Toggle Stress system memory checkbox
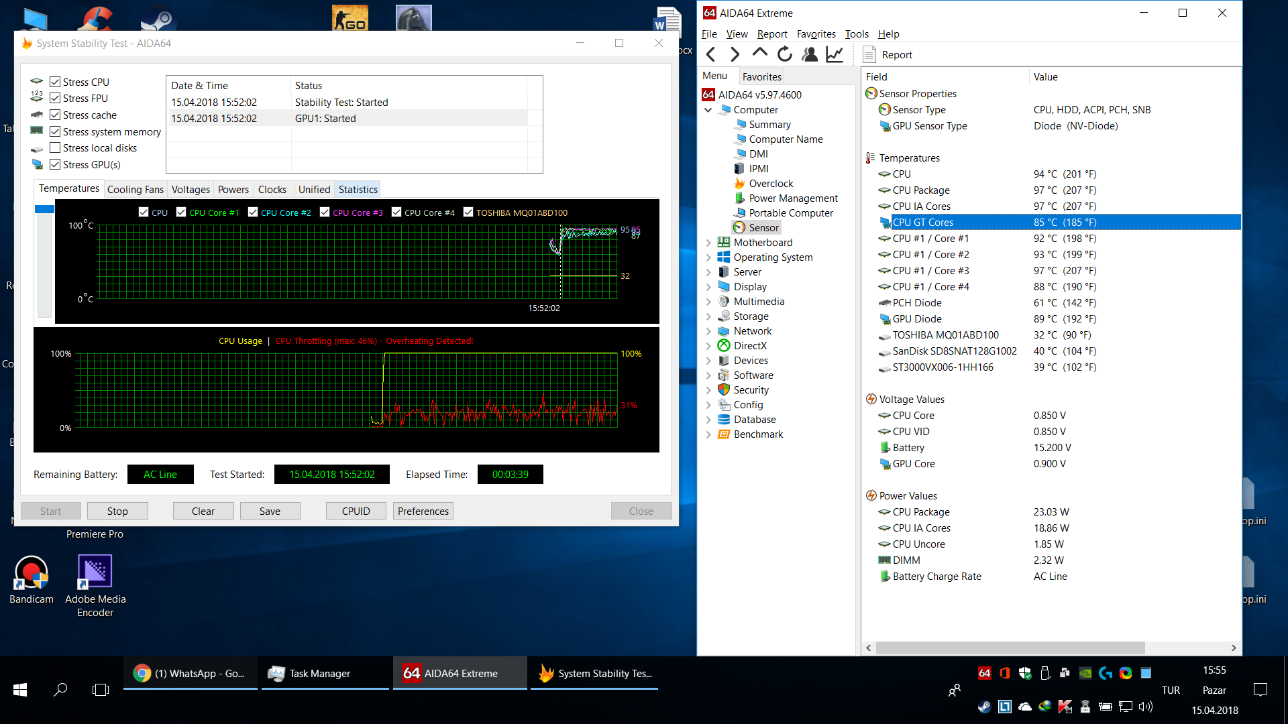The height and width of the screenshot is (724, 1288). (55, 131)
